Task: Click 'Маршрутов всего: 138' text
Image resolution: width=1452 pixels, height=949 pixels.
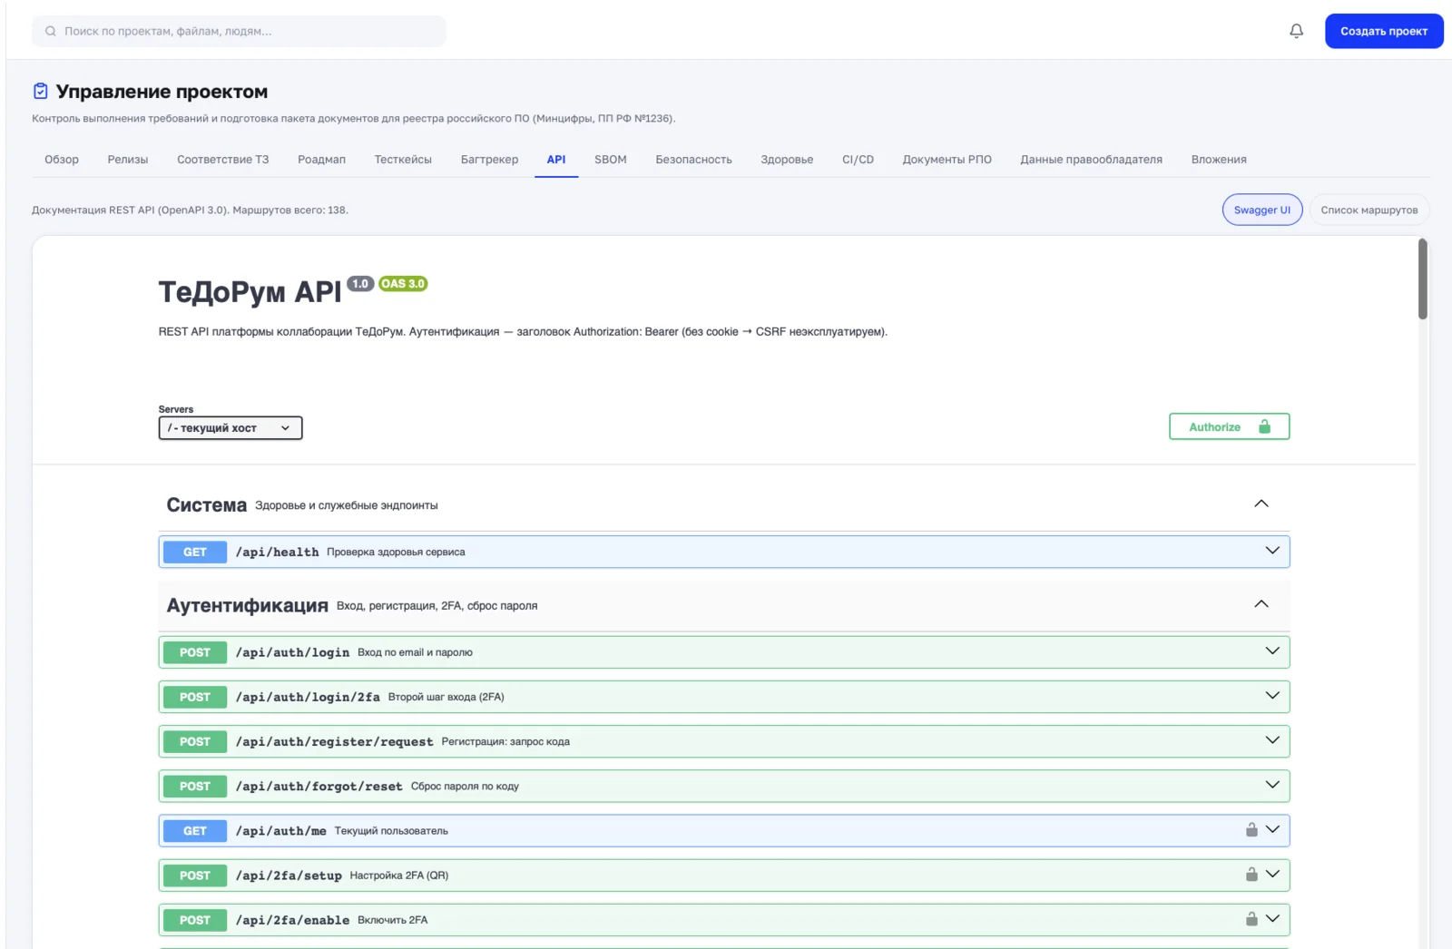Action: (x=290, y=210)
